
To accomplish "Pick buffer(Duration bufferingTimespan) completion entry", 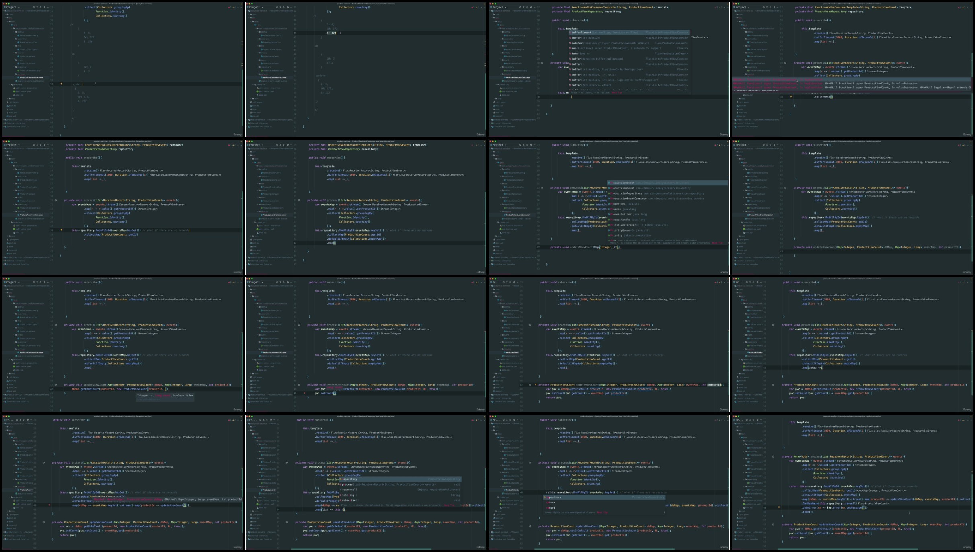I will tap(628, 59).
